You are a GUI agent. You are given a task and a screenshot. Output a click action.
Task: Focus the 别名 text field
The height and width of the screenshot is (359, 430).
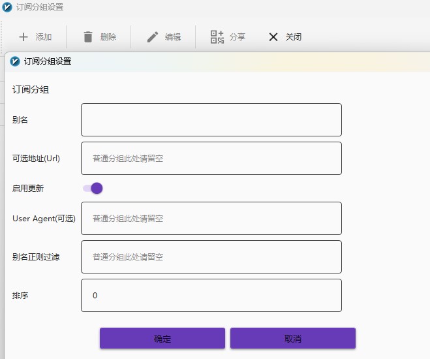211,120
